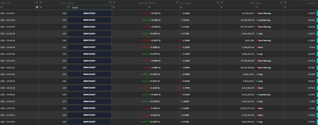The height and width of the screenshot is (125, 318).
Task: Open the Signal Time column filter icon
Action: (37, 3)
